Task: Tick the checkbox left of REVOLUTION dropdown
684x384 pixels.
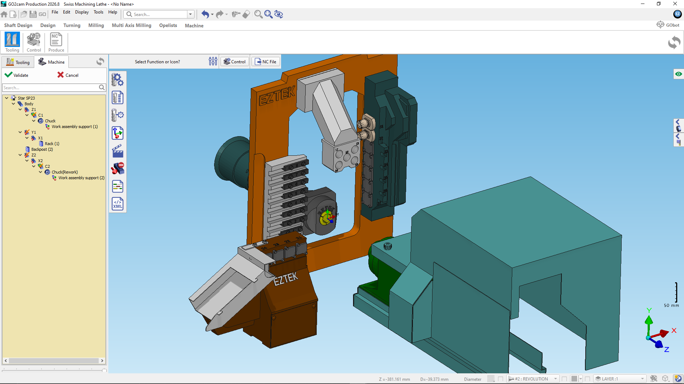Action: (x=501, y=379)
